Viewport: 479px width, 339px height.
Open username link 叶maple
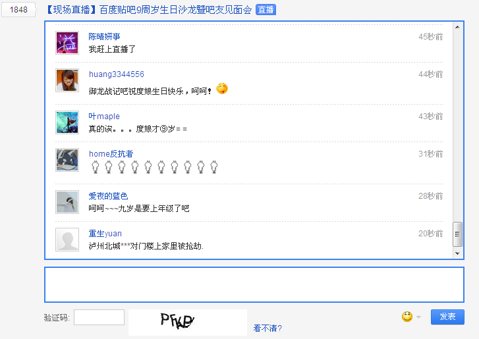coord(104,117)
